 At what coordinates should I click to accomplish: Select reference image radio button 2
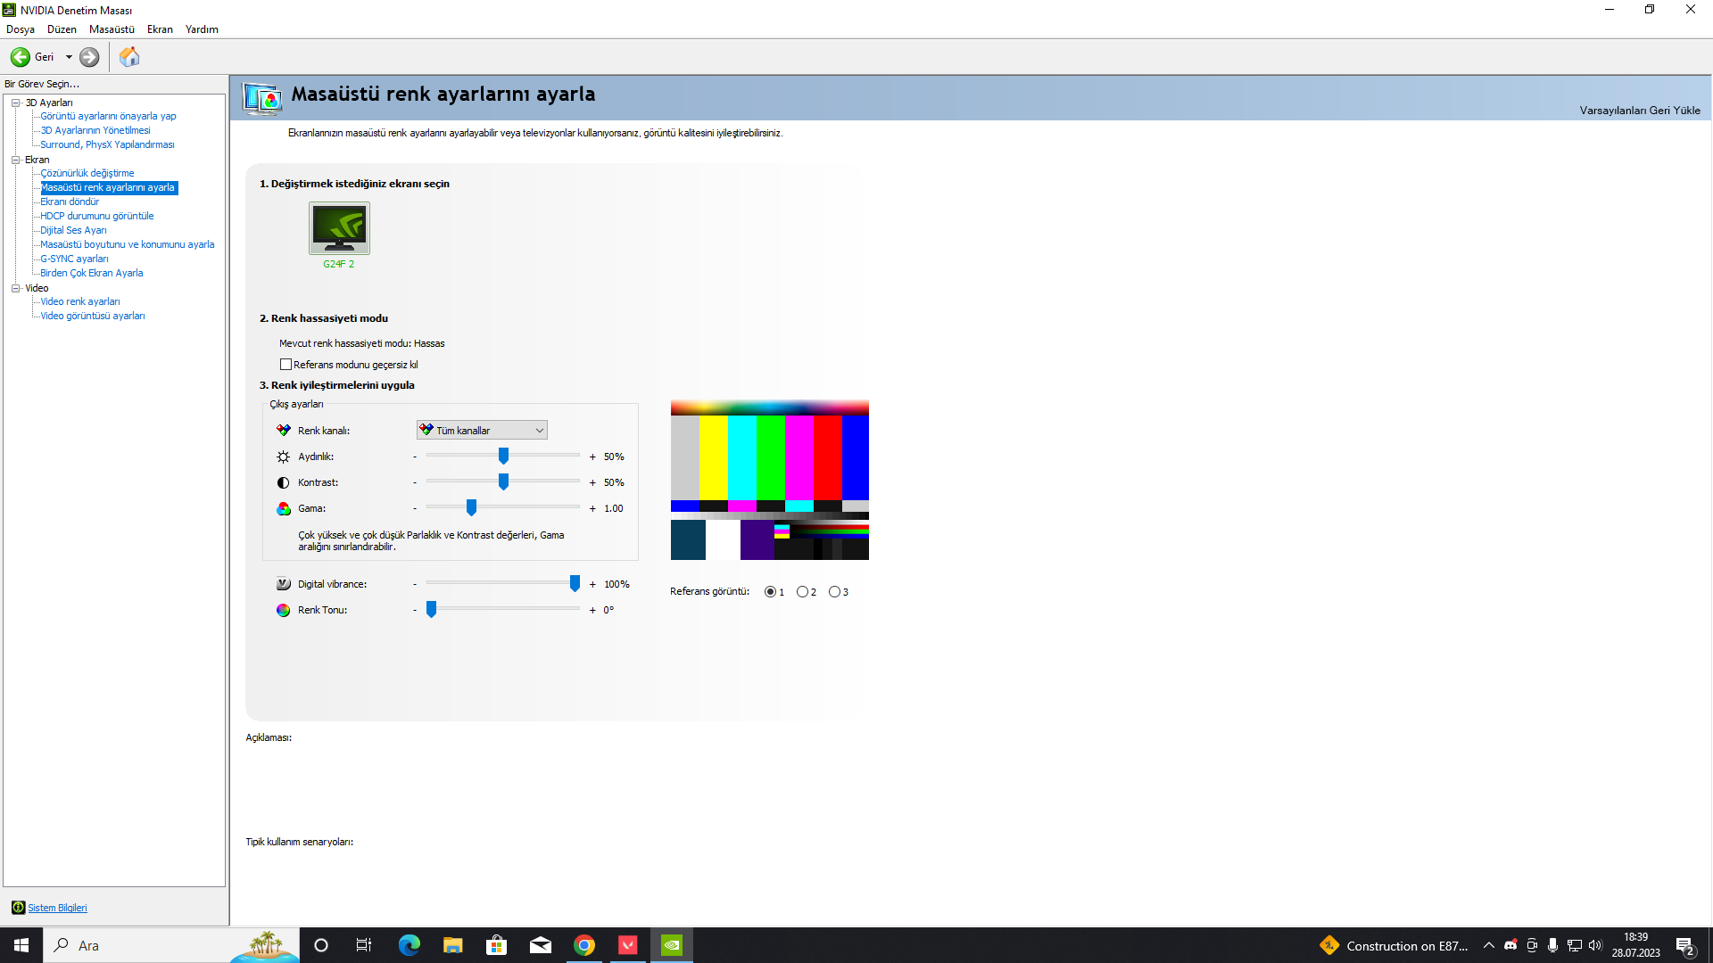pos(802,592)
